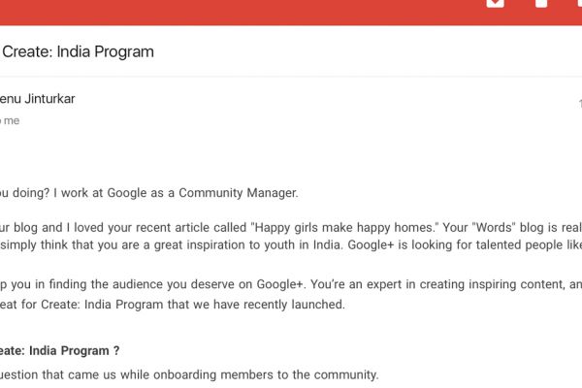Tap the archive icon in red toolbar
This screenshot has width=582, height=388.
495,4
